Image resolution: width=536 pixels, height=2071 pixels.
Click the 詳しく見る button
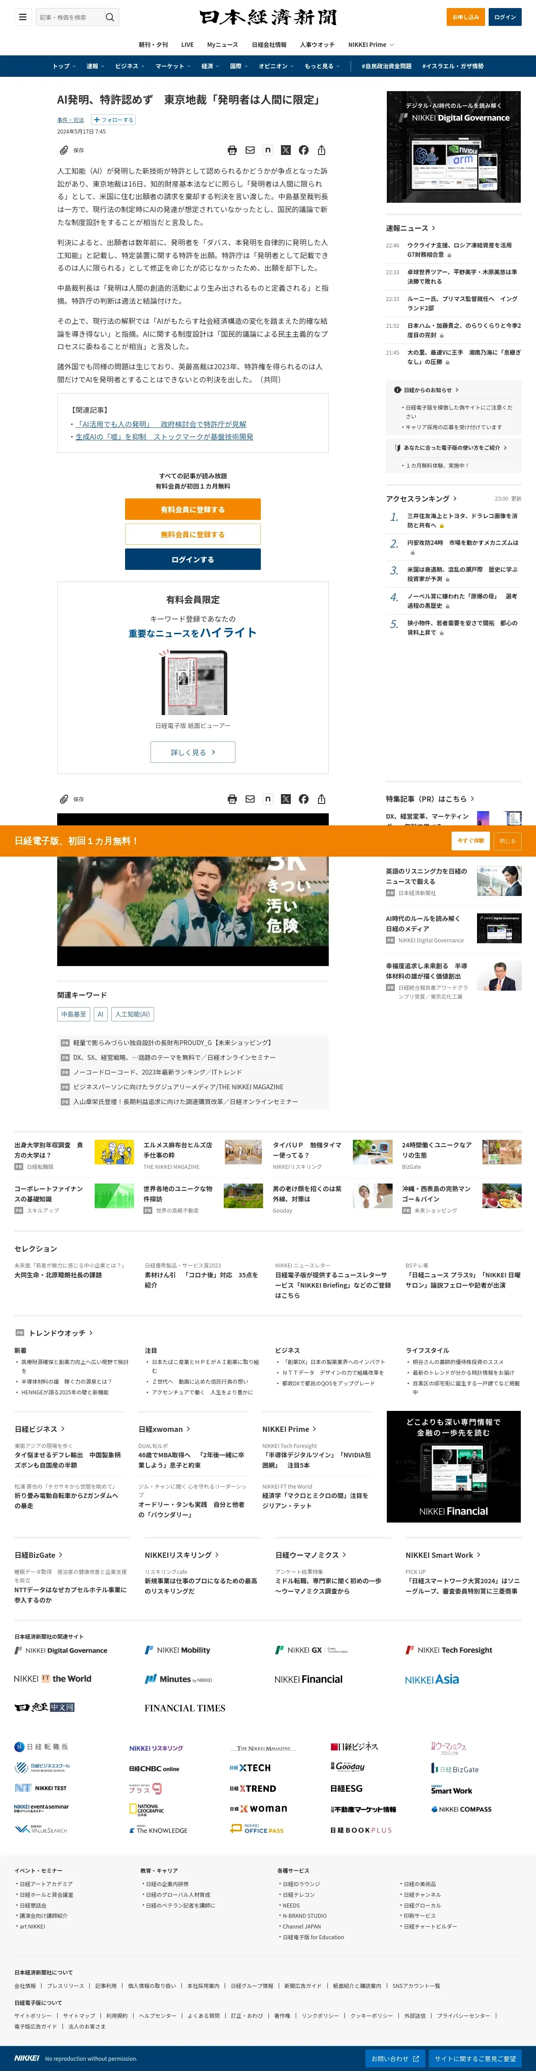point(193,753)
